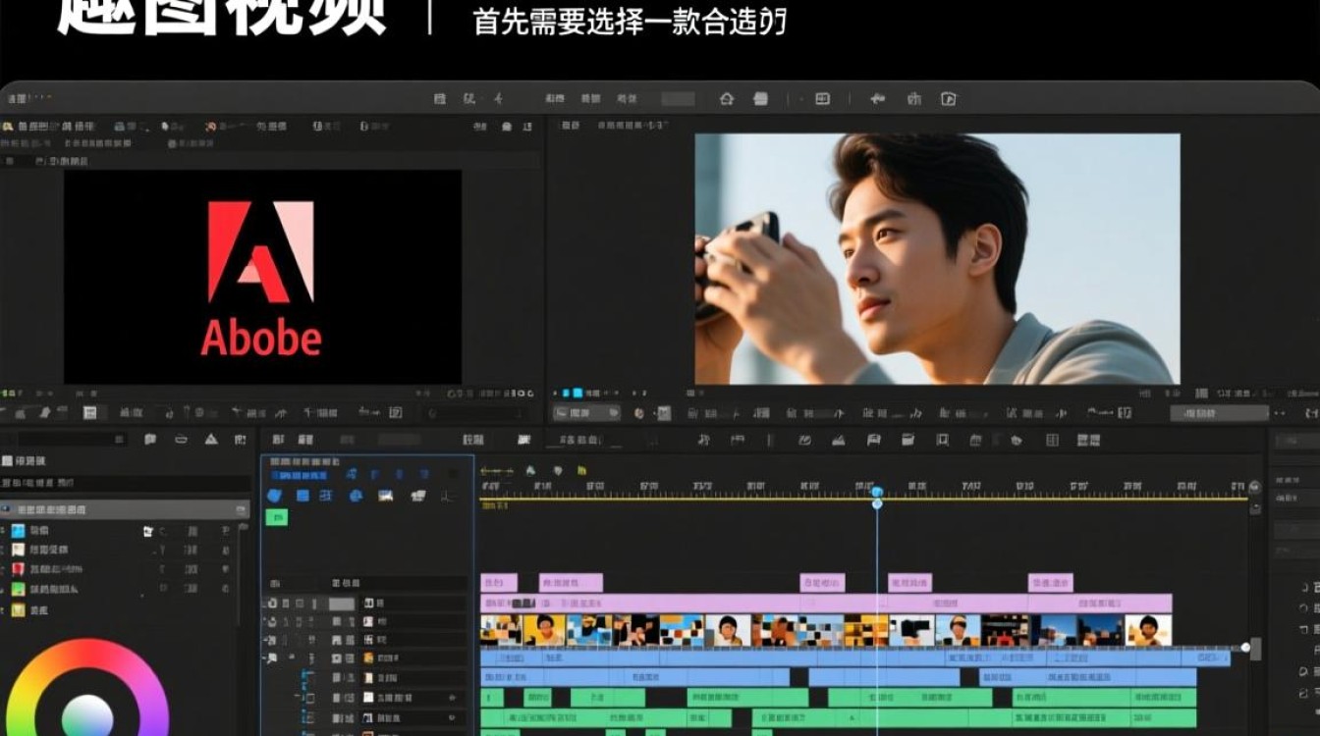Select the long pink clip spanning the timeline
The width and height of the screenshot is (1320, 736).
click(826, 603)
